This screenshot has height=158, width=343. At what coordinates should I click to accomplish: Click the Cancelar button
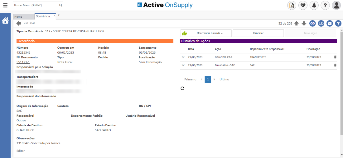point(258,33)
